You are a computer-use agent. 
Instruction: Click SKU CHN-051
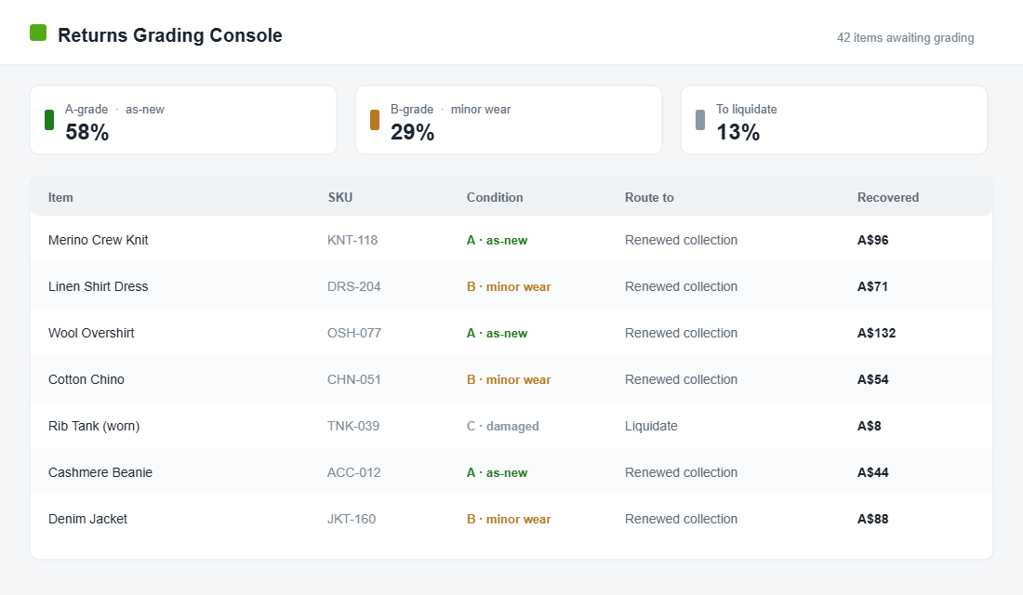pyautogui.click(x=353, y=379)
